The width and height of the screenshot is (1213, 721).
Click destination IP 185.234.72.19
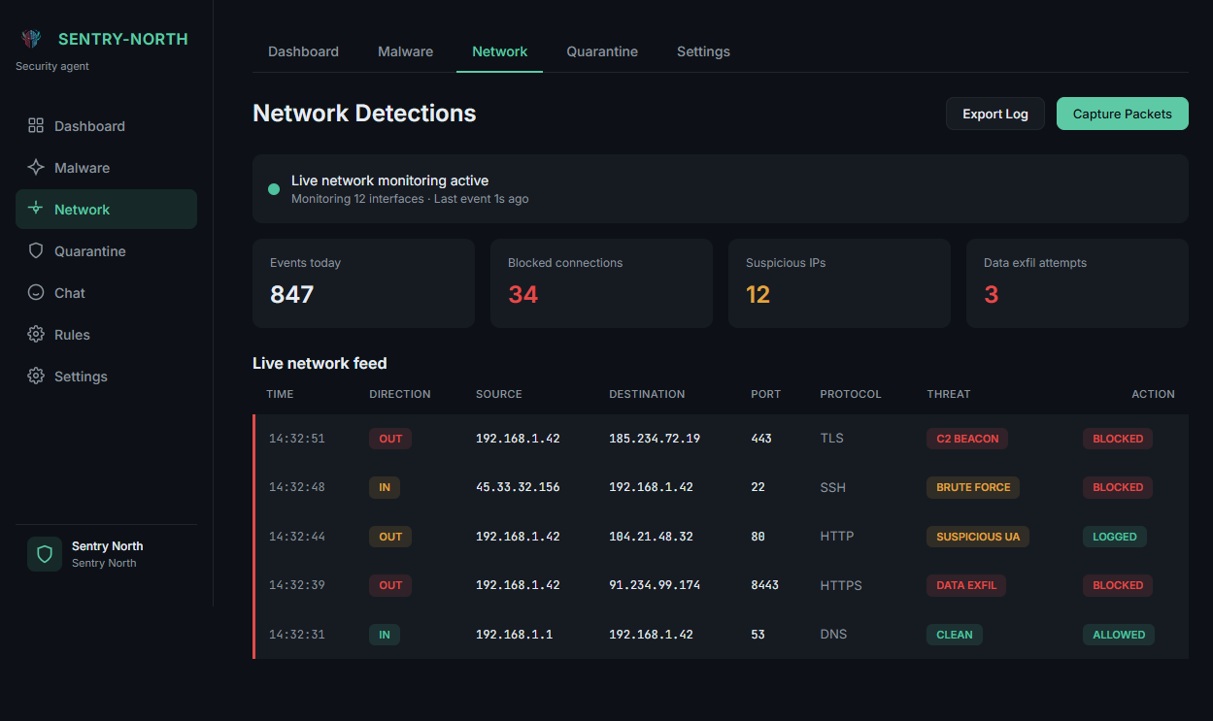[655, 439]
